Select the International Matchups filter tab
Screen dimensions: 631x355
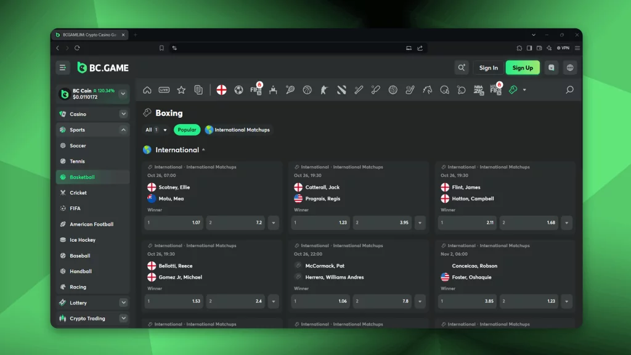pyautogui.click(x=238, y=129)
